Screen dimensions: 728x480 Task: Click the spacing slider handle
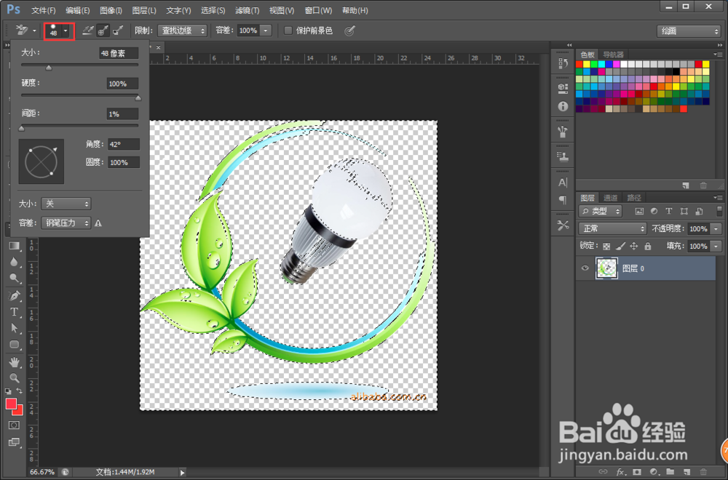point(21,129)
